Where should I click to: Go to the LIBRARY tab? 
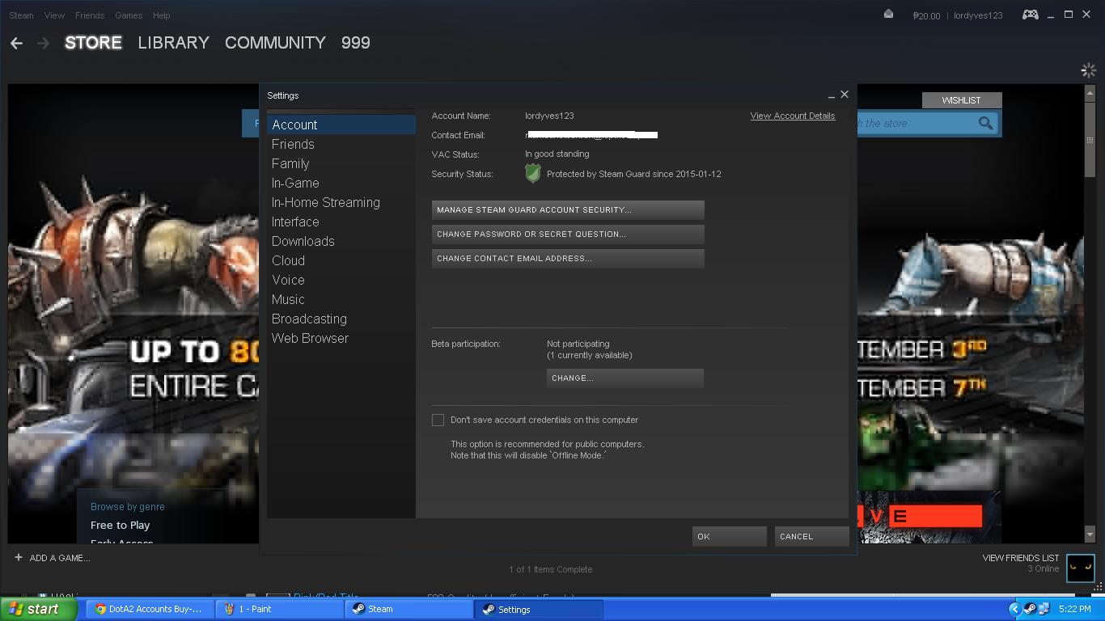173,43
